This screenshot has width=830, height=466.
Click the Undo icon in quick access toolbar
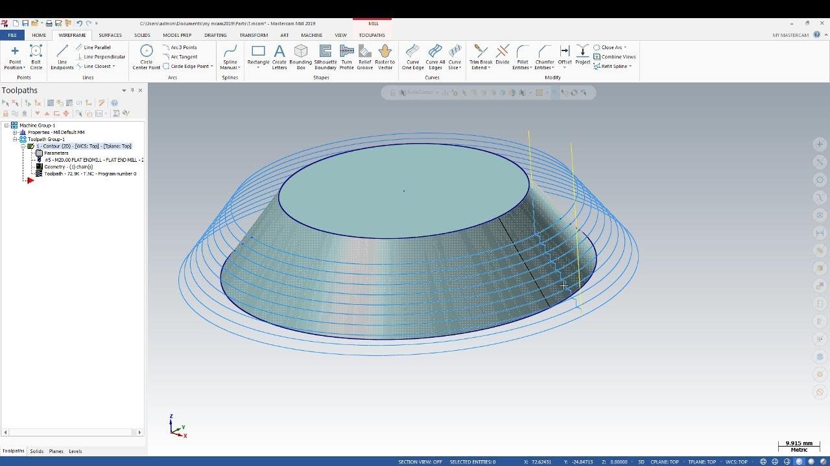point(79,23)
